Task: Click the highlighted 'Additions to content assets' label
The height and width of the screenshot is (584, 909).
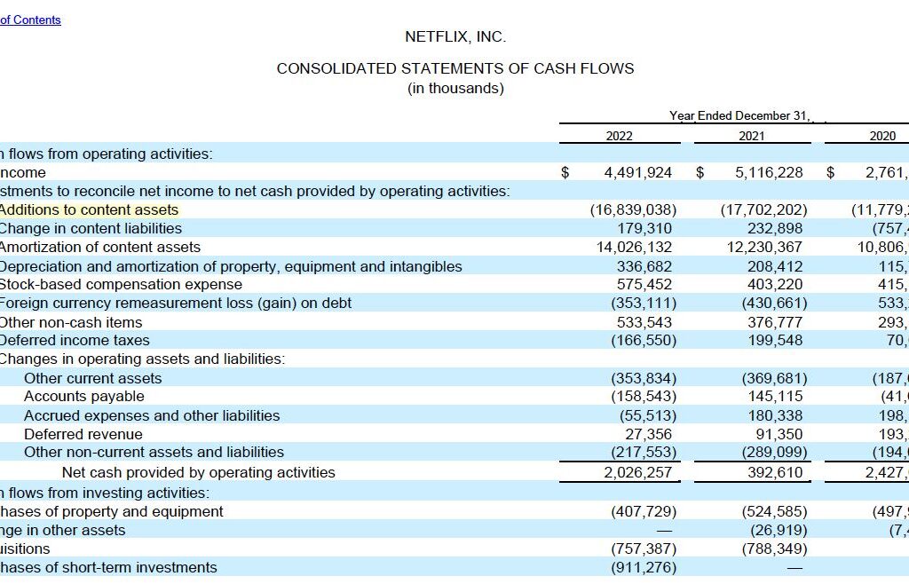Action: [x=89, y=209]
